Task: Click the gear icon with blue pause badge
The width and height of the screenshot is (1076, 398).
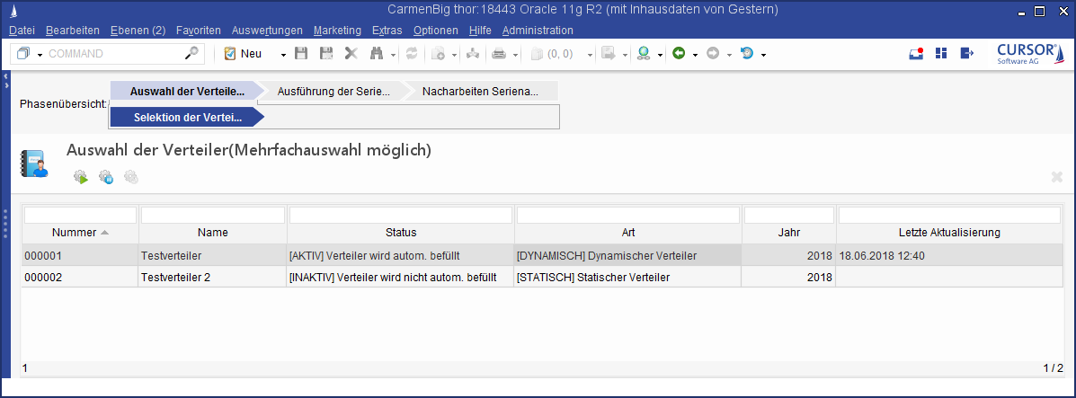Action: tap(106, 178)
